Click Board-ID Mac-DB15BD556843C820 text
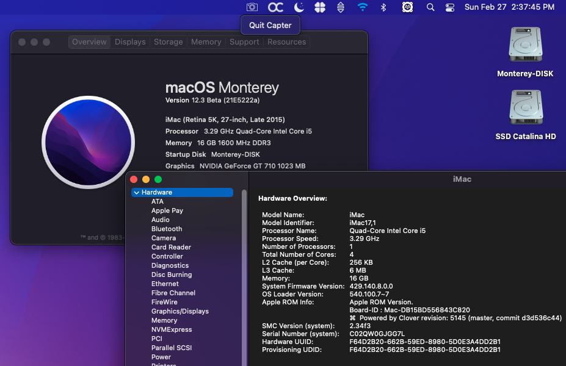Image resolution: width=566 pixels, height=366 pixels. (x=409, y=310)
